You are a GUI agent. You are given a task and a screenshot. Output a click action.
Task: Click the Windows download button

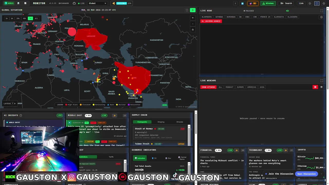click(x=268, y=3)
